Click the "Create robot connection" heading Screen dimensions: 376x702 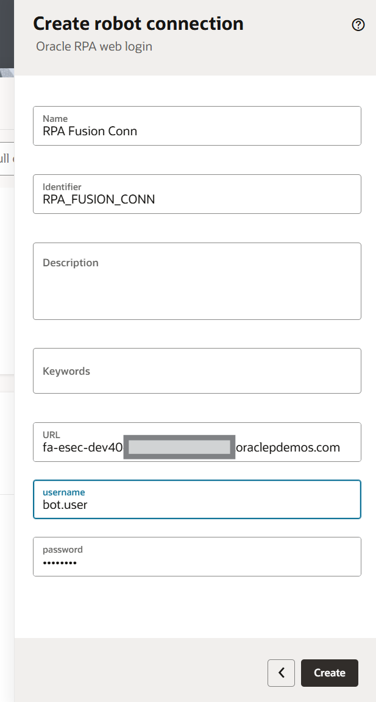pos(138,24)
